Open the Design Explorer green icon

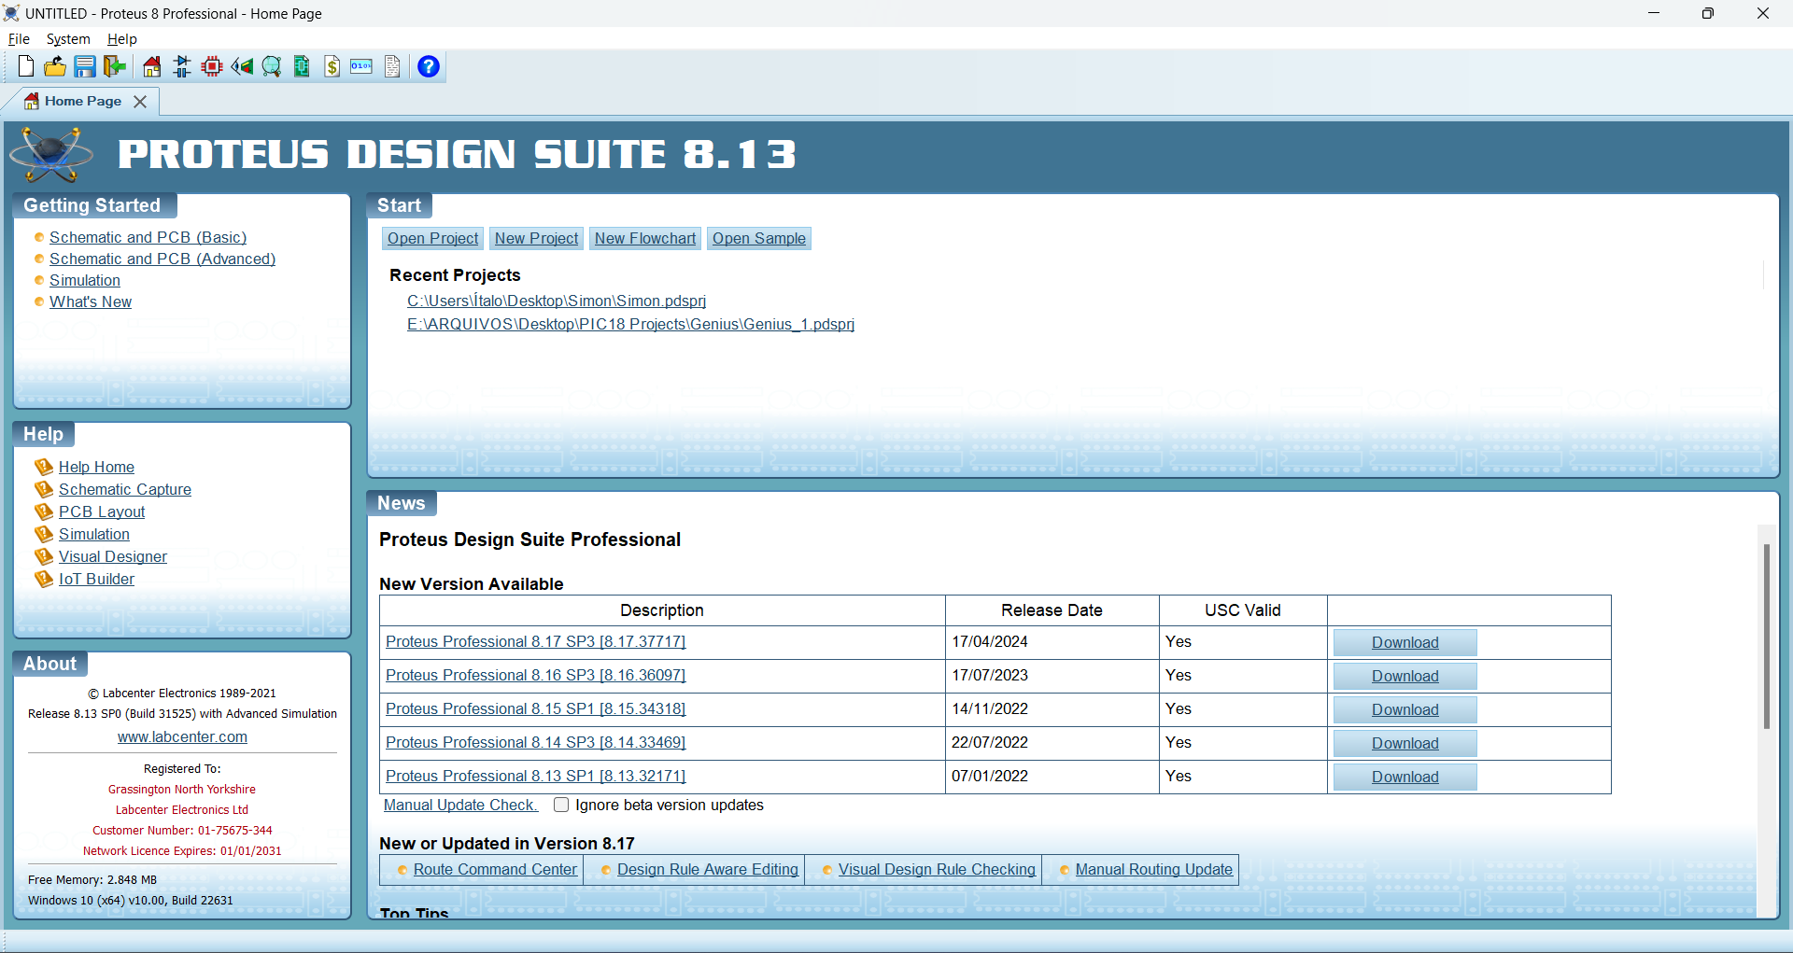302,66
